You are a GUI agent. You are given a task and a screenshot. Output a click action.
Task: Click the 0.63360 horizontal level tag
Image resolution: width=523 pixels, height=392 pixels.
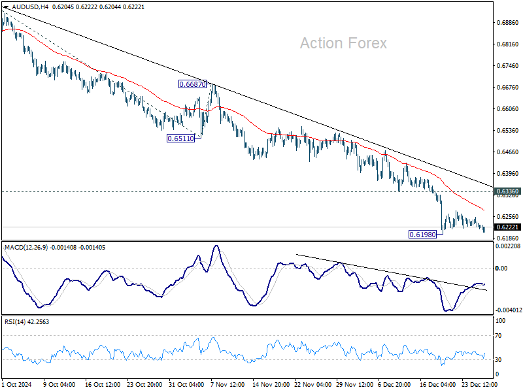[507, 191]
